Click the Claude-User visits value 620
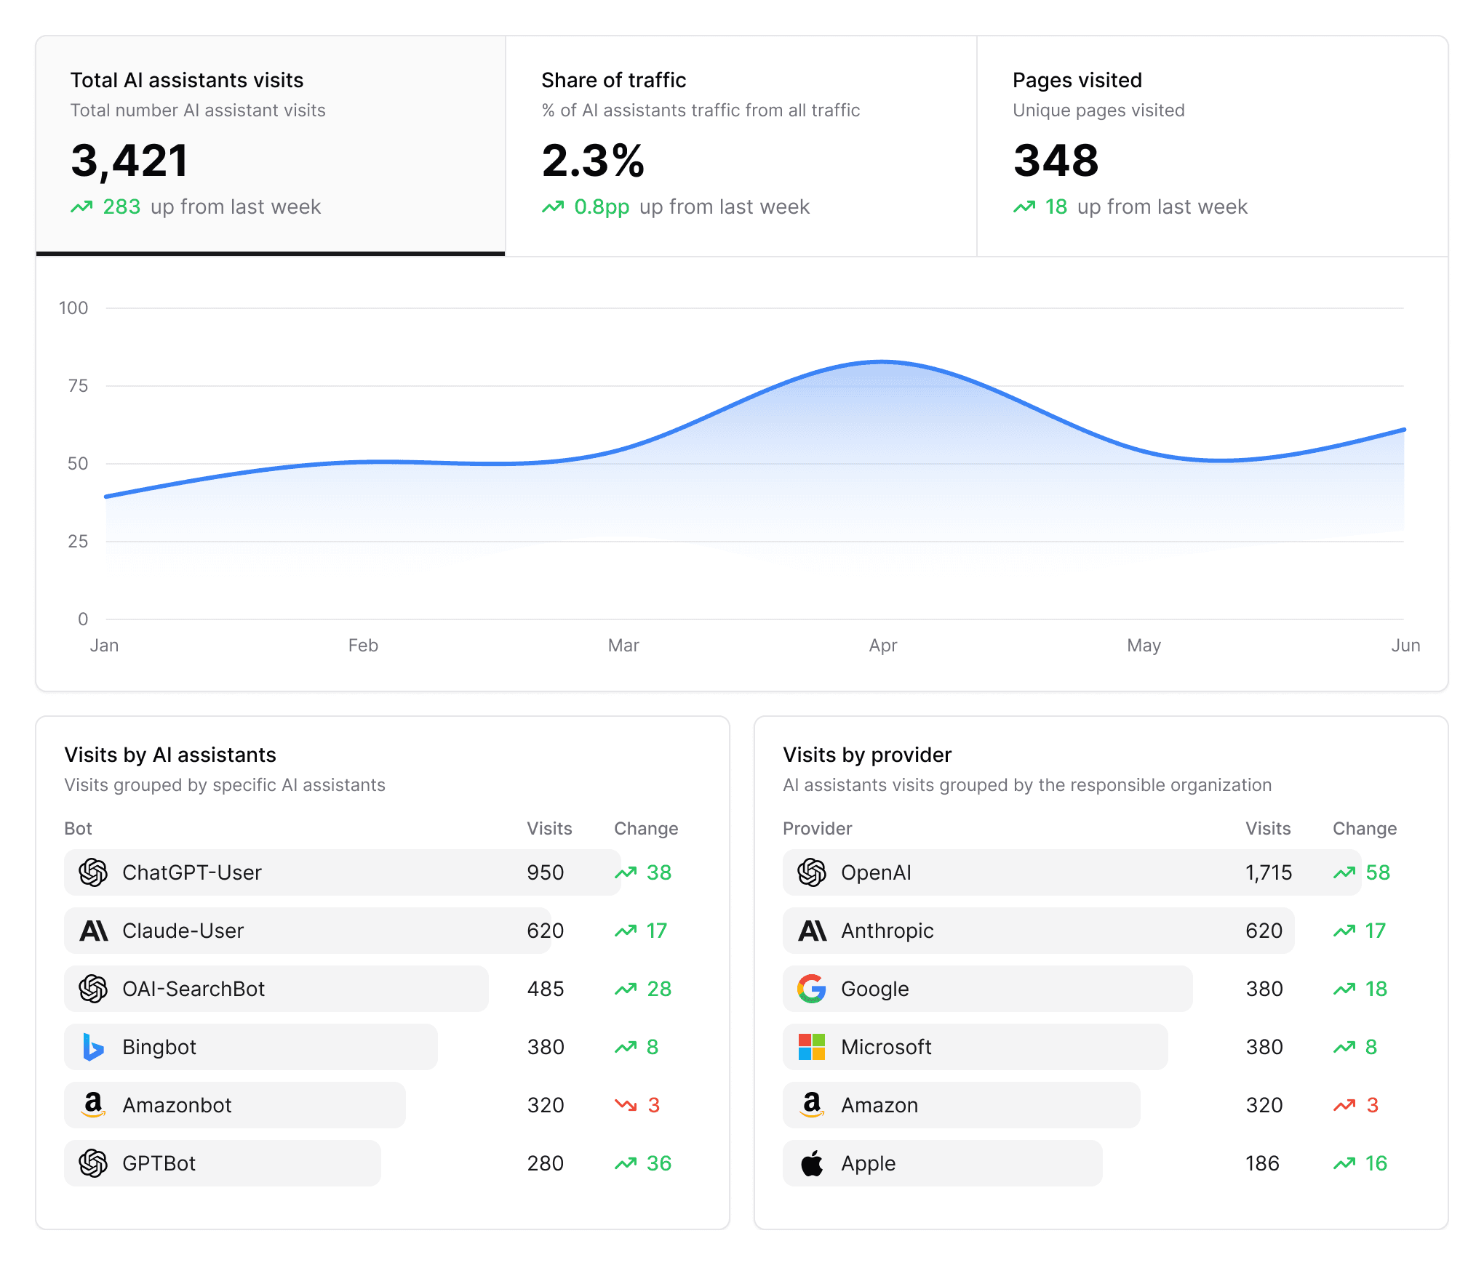Screen dimensions: 1484x1265 pos(545,931)
